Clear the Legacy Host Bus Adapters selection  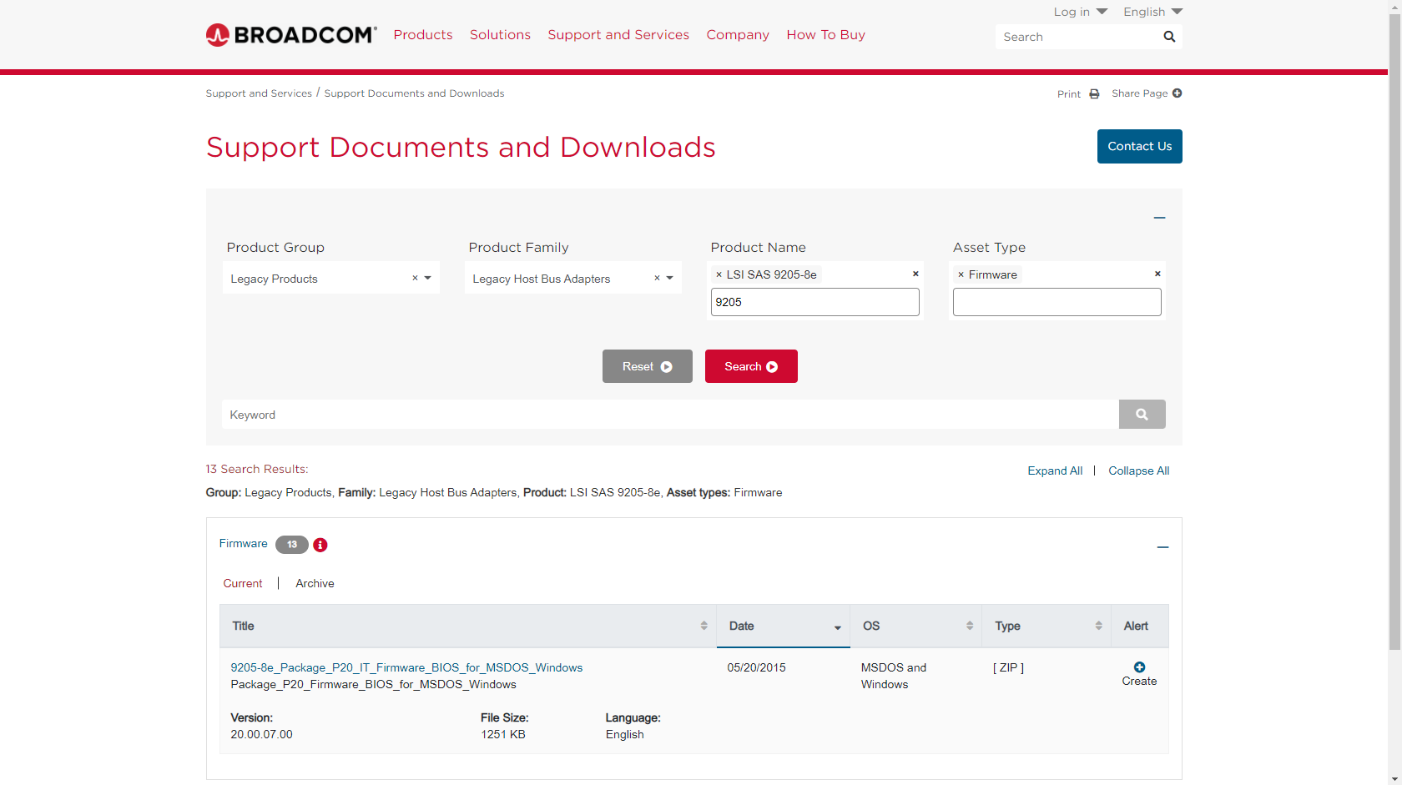pyautogui.click(x=657, y=279)
